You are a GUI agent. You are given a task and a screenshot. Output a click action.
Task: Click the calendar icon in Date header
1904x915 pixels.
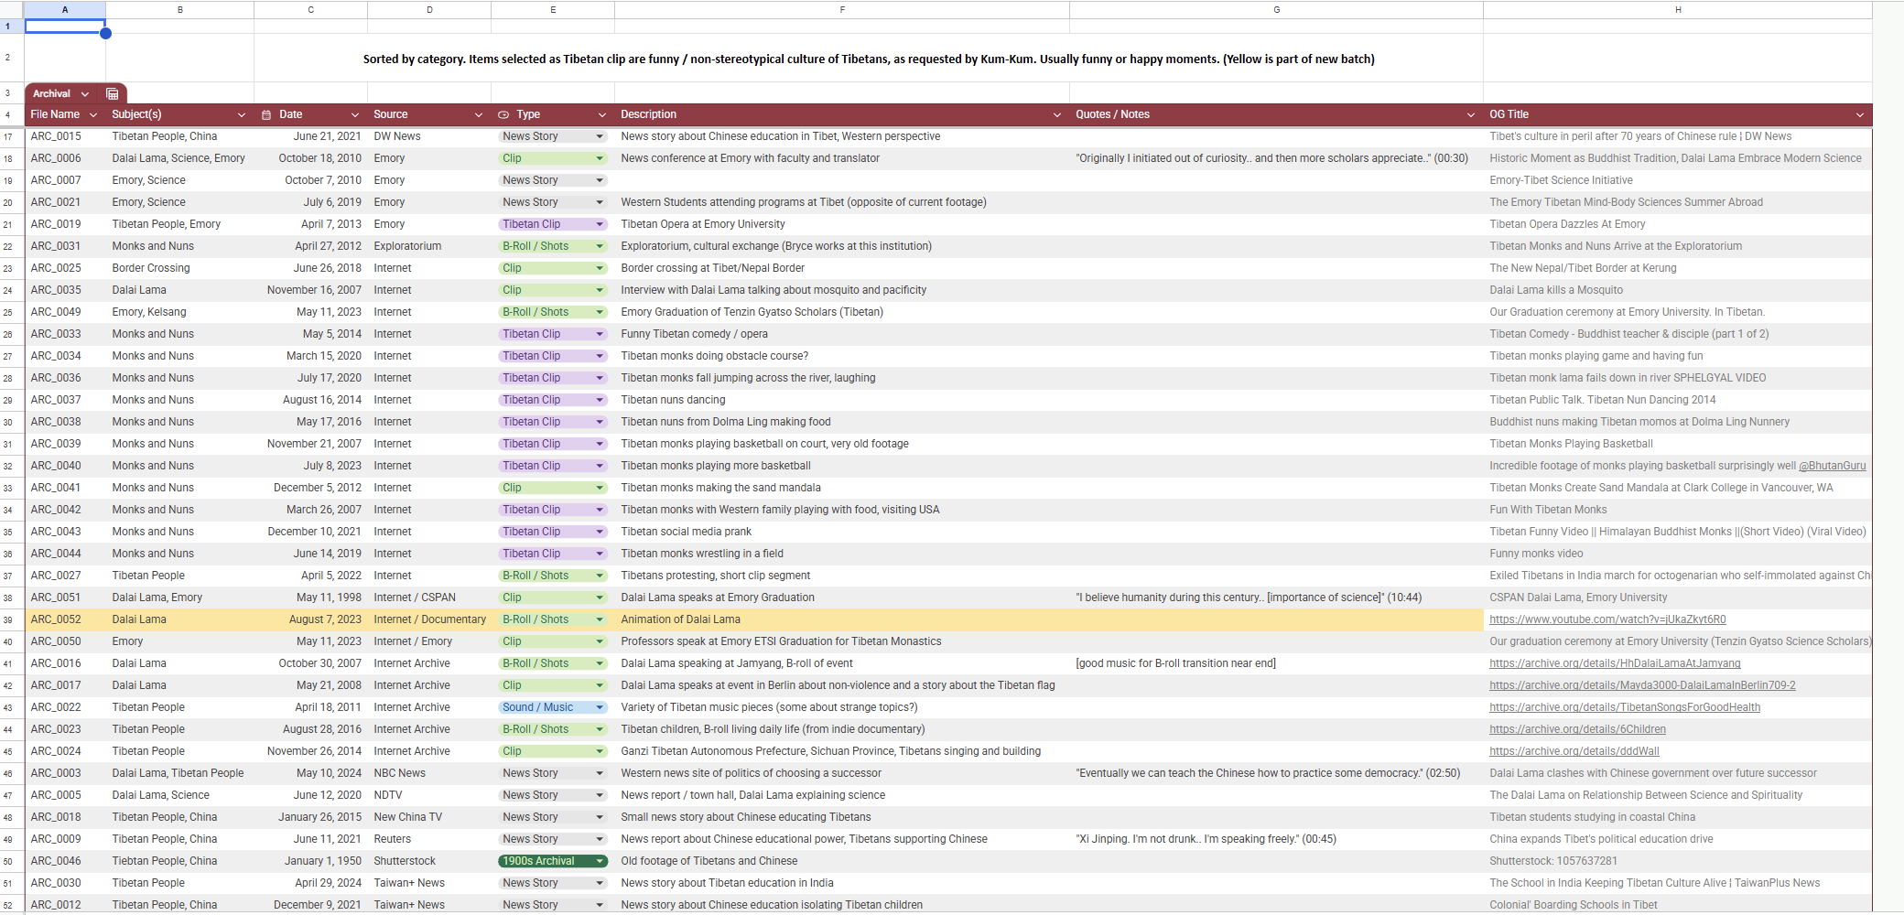266,115
